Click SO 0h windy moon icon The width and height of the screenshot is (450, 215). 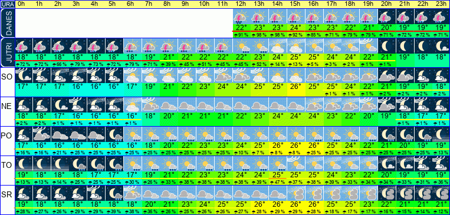[x=24, y=75]
